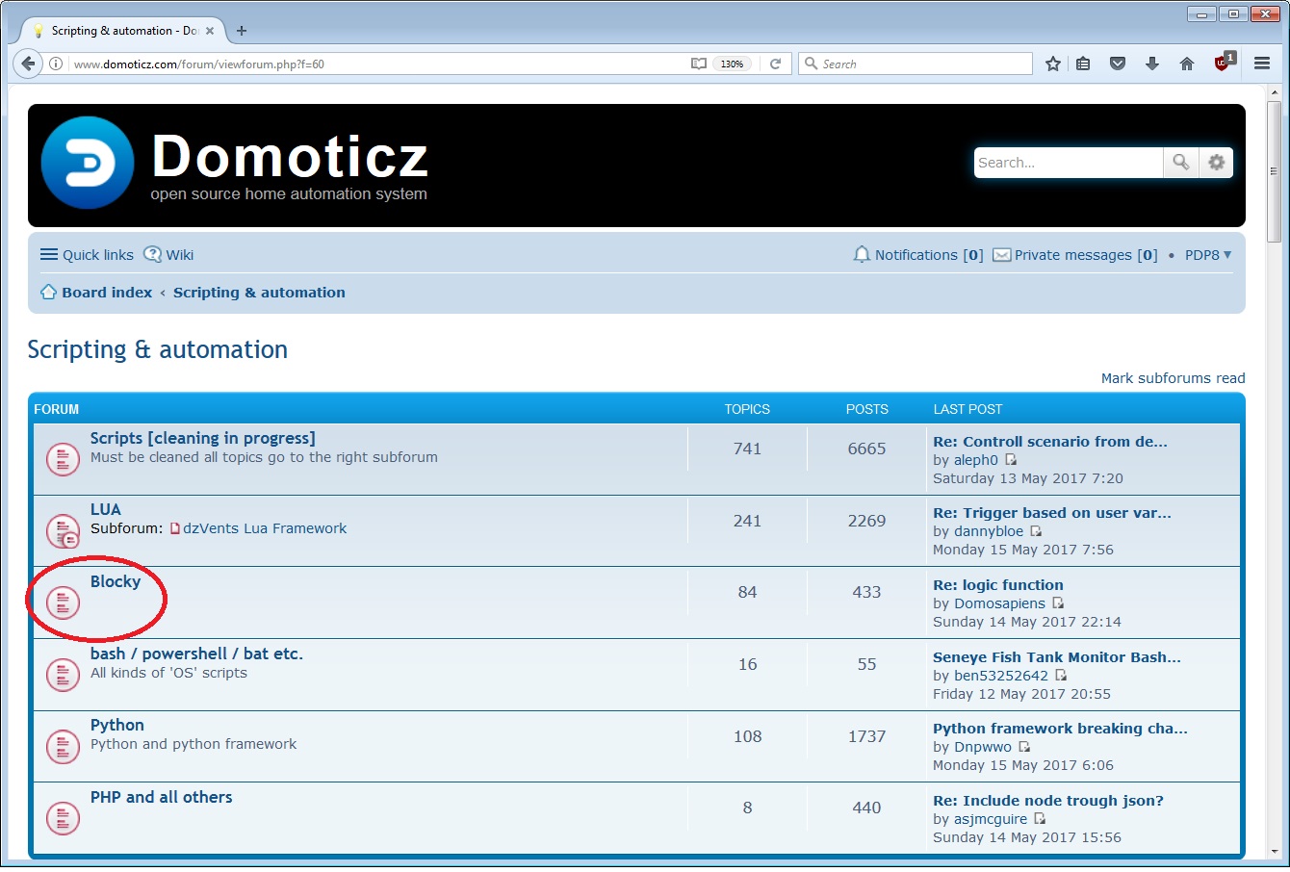This screenshot has height=872, width=1290.
Task: Open site information icon in address bar
Action: [x=56, y=64]
